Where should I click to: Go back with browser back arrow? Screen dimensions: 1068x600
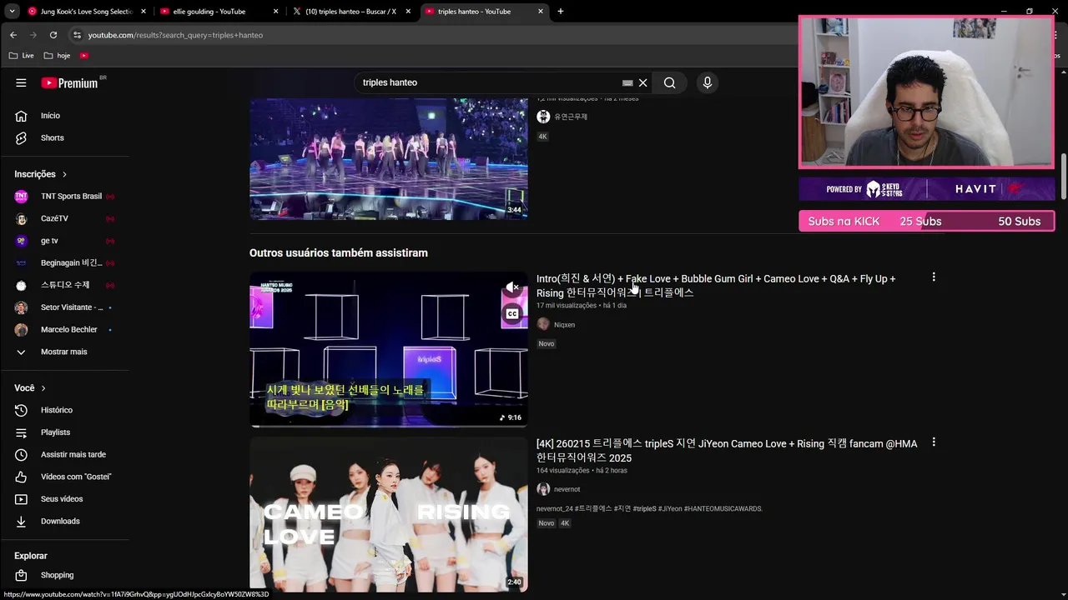(x=13, y=35)
